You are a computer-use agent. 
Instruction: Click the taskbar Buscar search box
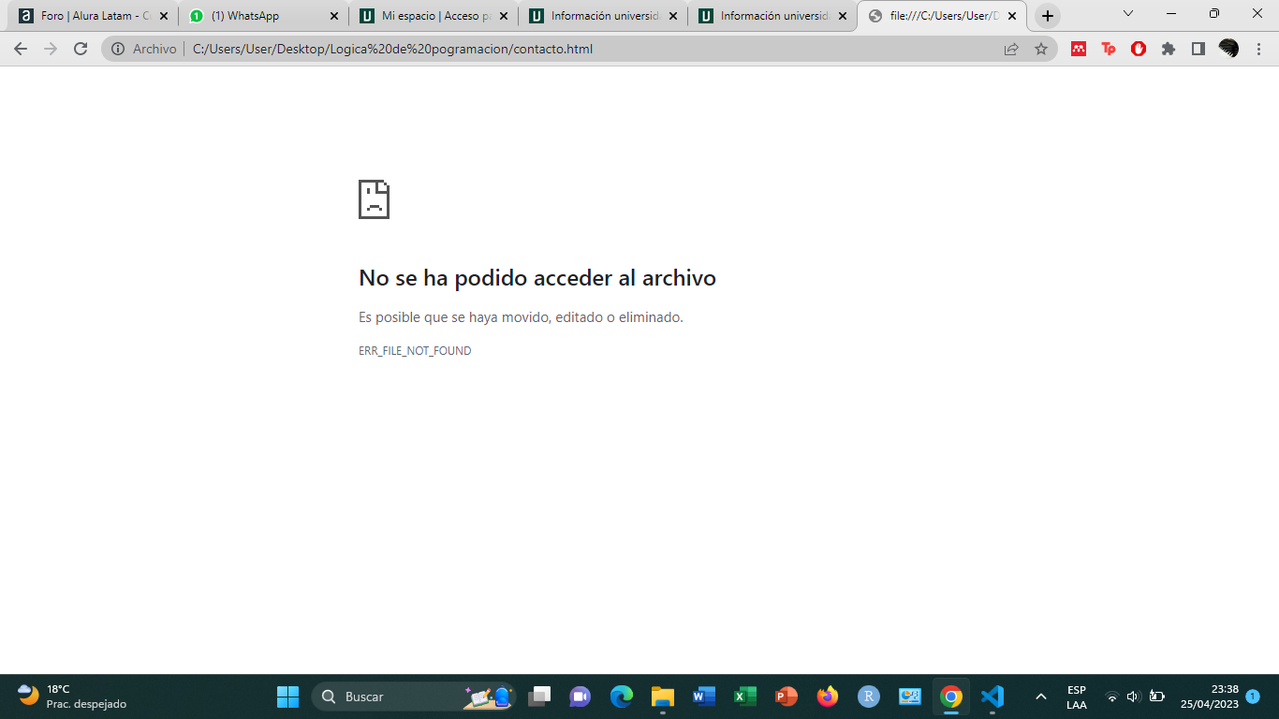coord(414,697)
